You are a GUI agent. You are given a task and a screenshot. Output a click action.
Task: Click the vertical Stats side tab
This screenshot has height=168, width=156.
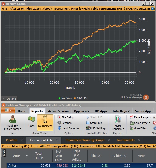point(4,153)
